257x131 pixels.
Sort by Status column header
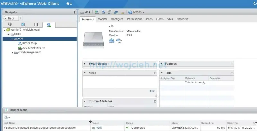147,123
